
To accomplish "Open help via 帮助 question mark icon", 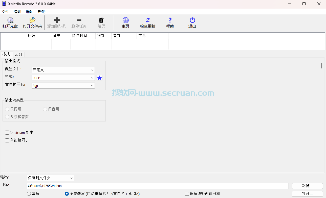I will click(x=170, y=20).
